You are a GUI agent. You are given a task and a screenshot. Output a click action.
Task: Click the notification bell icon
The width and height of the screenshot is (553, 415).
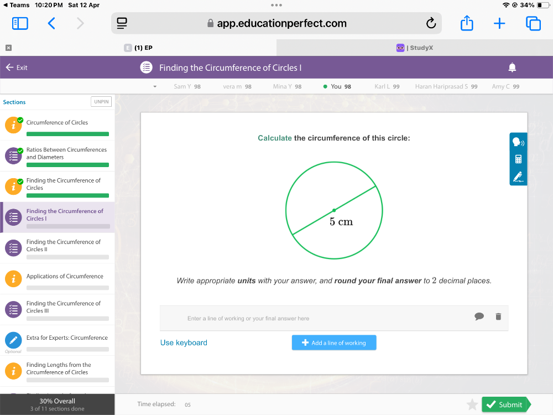(x=512, y=68)
